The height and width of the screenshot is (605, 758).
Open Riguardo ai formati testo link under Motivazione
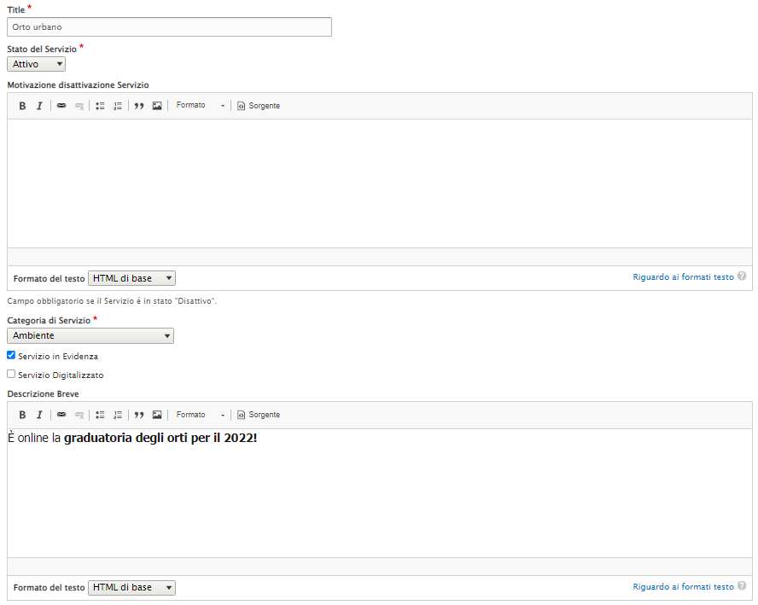(683, 277)
